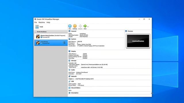Image resolution: width=184 pixels, height=103 pixels.
Task: Click the Discard toolbar icon
Action: click(80, 26)
